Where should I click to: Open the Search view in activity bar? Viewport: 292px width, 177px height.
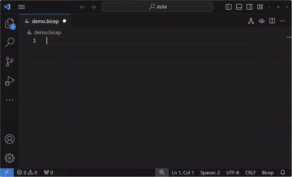tap(10, 42)
